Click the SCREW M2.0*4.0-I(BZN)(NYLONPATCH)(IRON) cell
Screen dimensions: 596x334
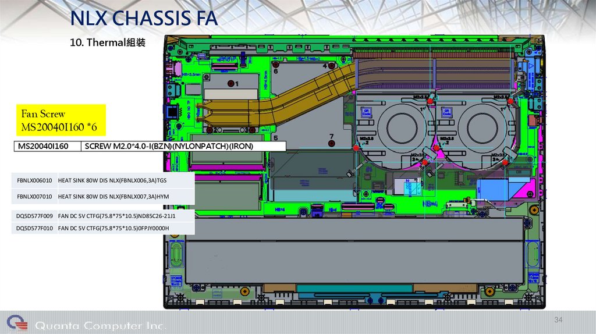pos(183,146)
